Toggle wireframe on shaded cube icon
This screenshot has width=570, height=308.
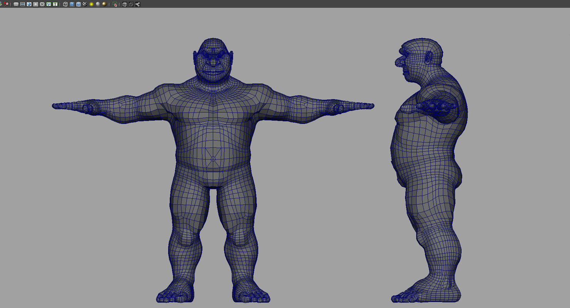pos(79,4)
